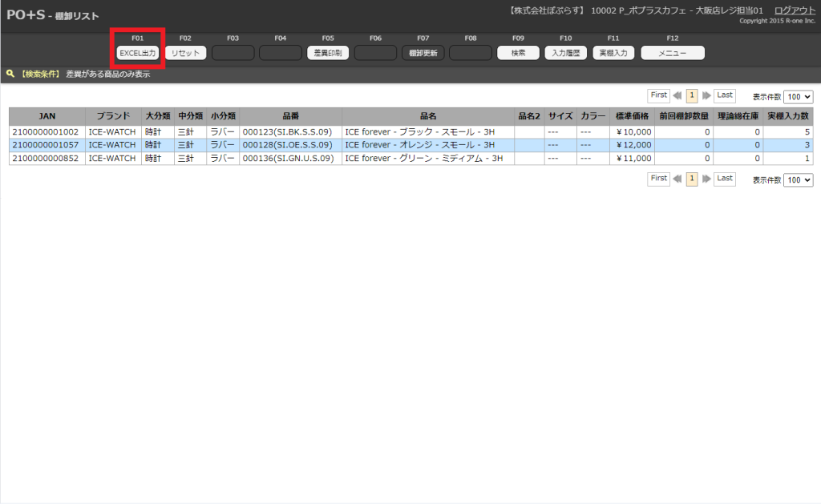Screen dimensions: 821x504
Task: Click the magnifier icon beside 検索条件
Action: 10,74
